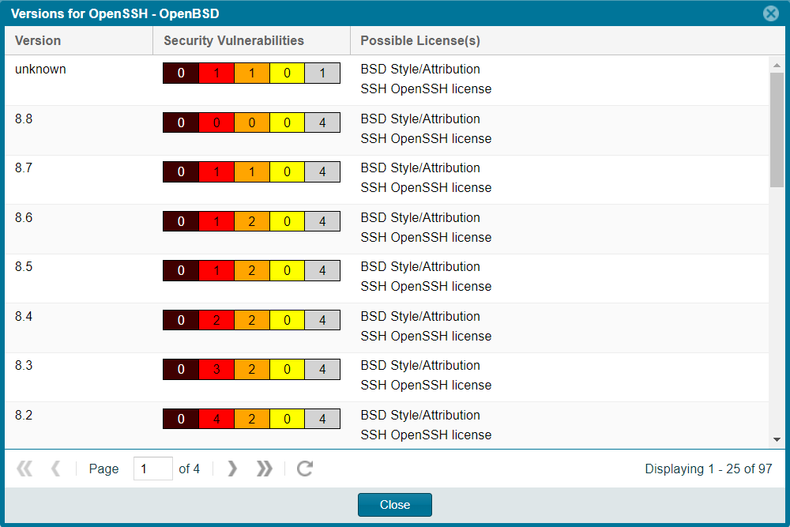This screenshot has width=790, height=527.
Task: Click the red count 3 for version 8.3
Action: tap(216, 369)
